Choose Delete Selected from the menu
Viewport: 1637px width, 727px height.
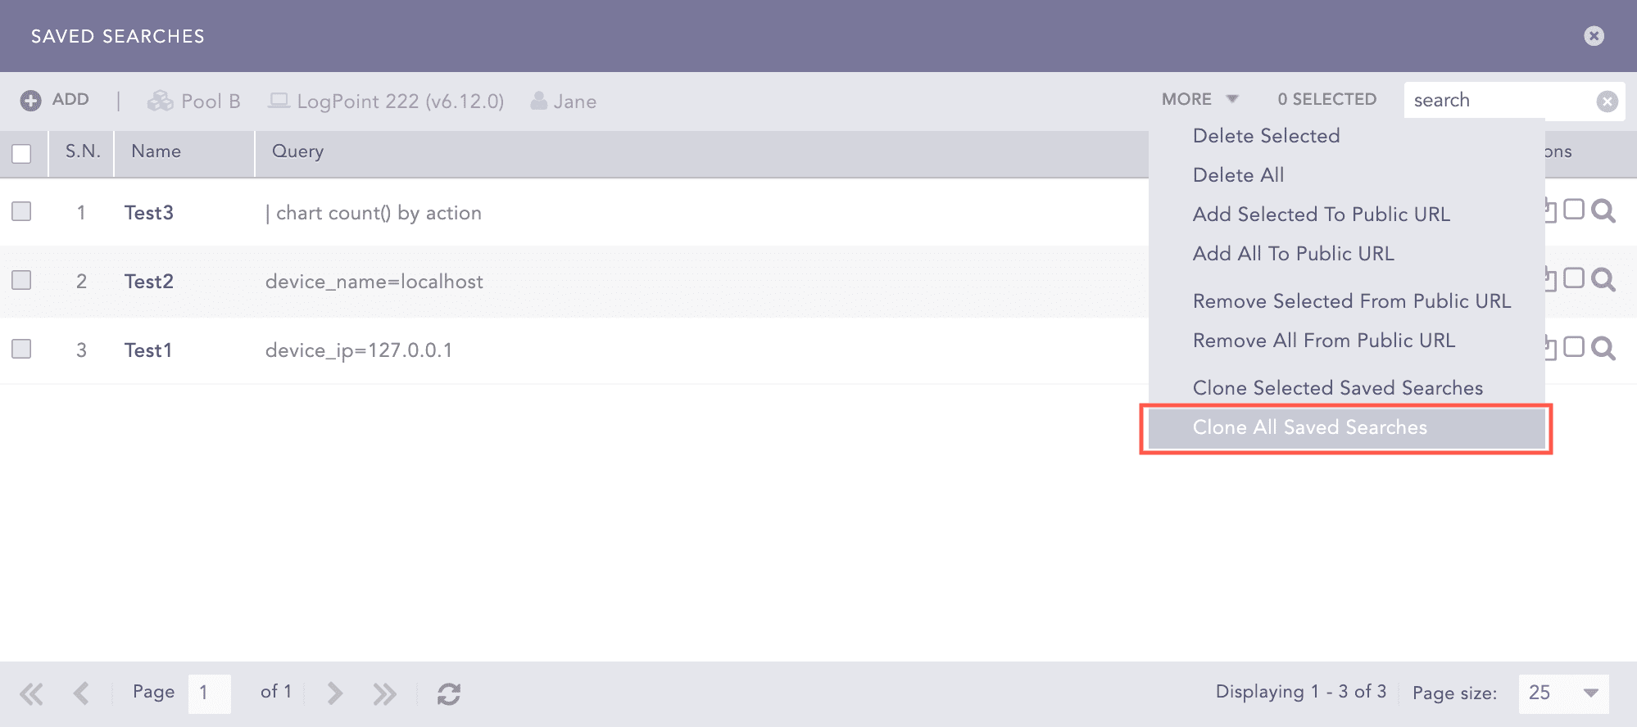(x=1266, y=136)
